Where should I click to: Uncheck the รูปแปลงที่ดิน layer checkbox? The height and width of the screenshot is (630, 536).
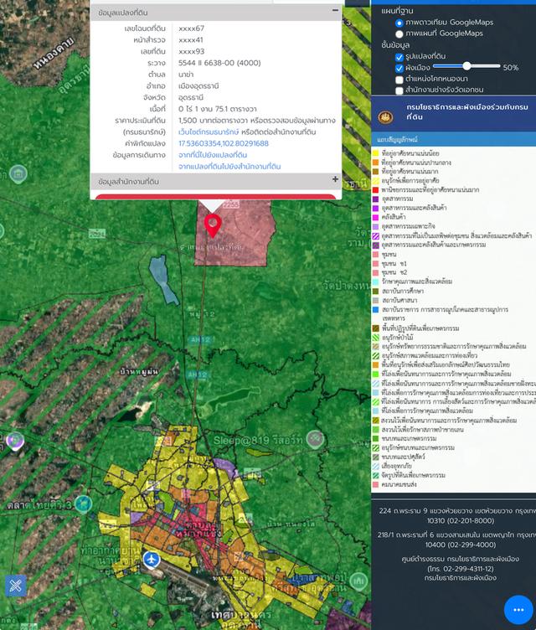click(399, 57)
